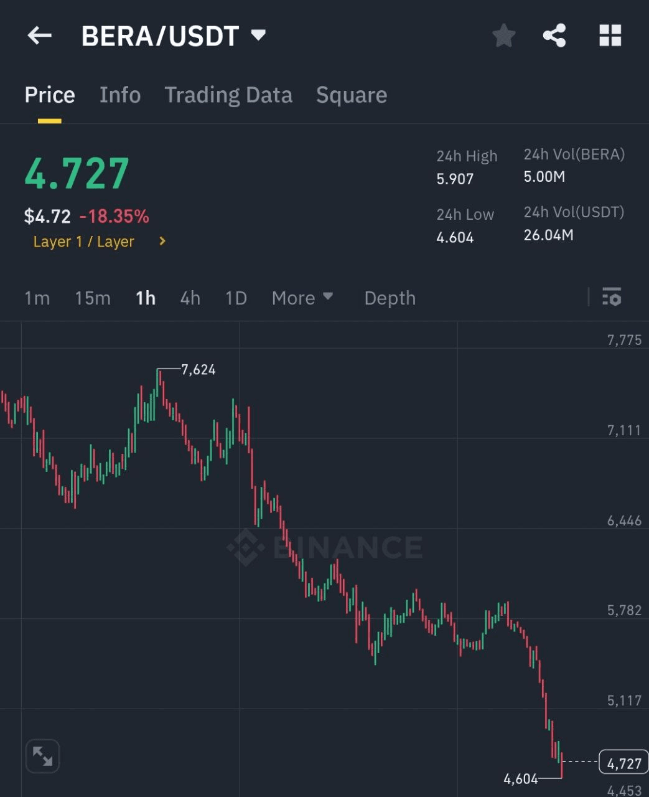Select the 15m timeframe

(93, 298)
